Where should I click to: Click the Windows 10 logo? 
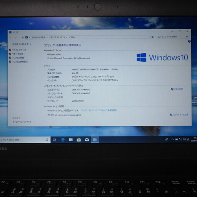[162, 57]
